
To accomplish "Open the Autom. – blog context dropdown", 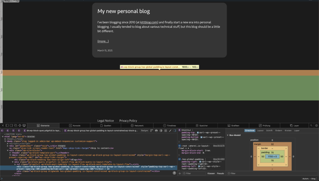I will pos(309,178).
